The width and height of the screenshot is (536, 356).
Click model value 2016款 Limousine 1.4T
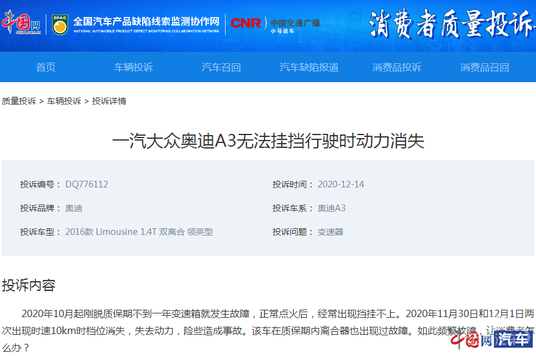click(x=139, y=232)
